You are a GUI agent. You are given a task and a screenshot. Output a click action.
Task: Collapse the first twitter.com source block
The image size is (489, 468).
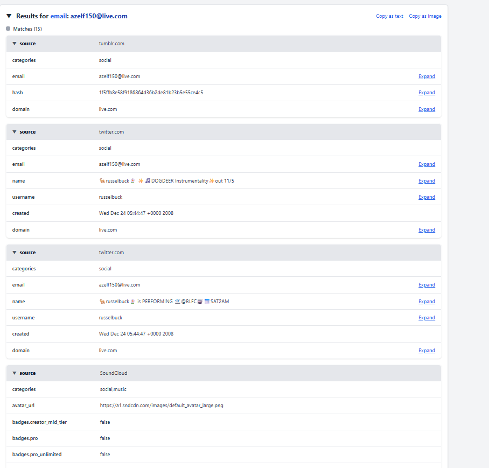click(15, 132)
